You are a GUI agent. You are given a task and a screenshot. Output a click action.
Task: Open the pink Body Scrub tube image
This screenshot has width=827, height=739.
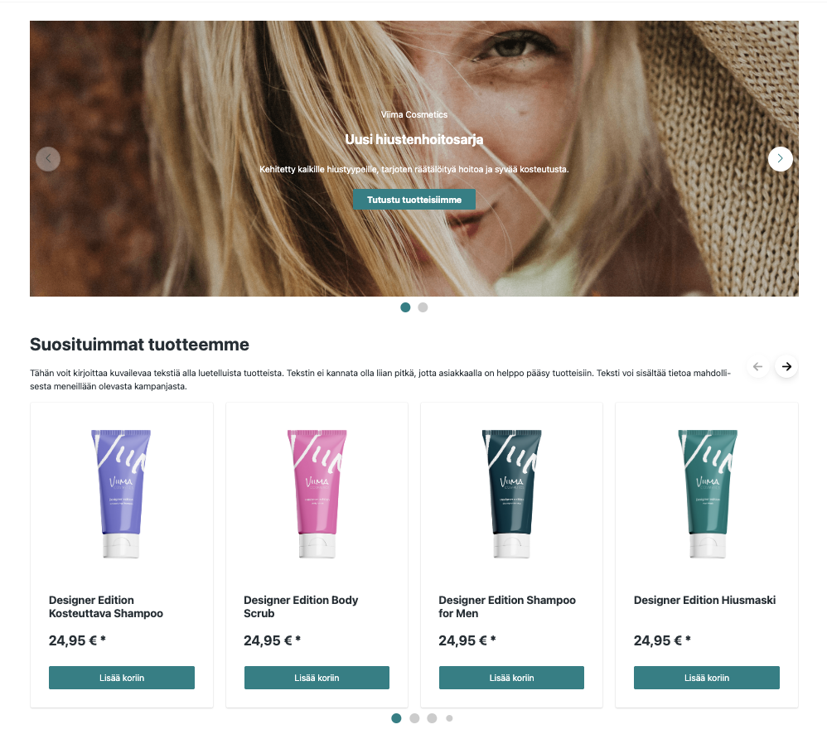point(317,495)
